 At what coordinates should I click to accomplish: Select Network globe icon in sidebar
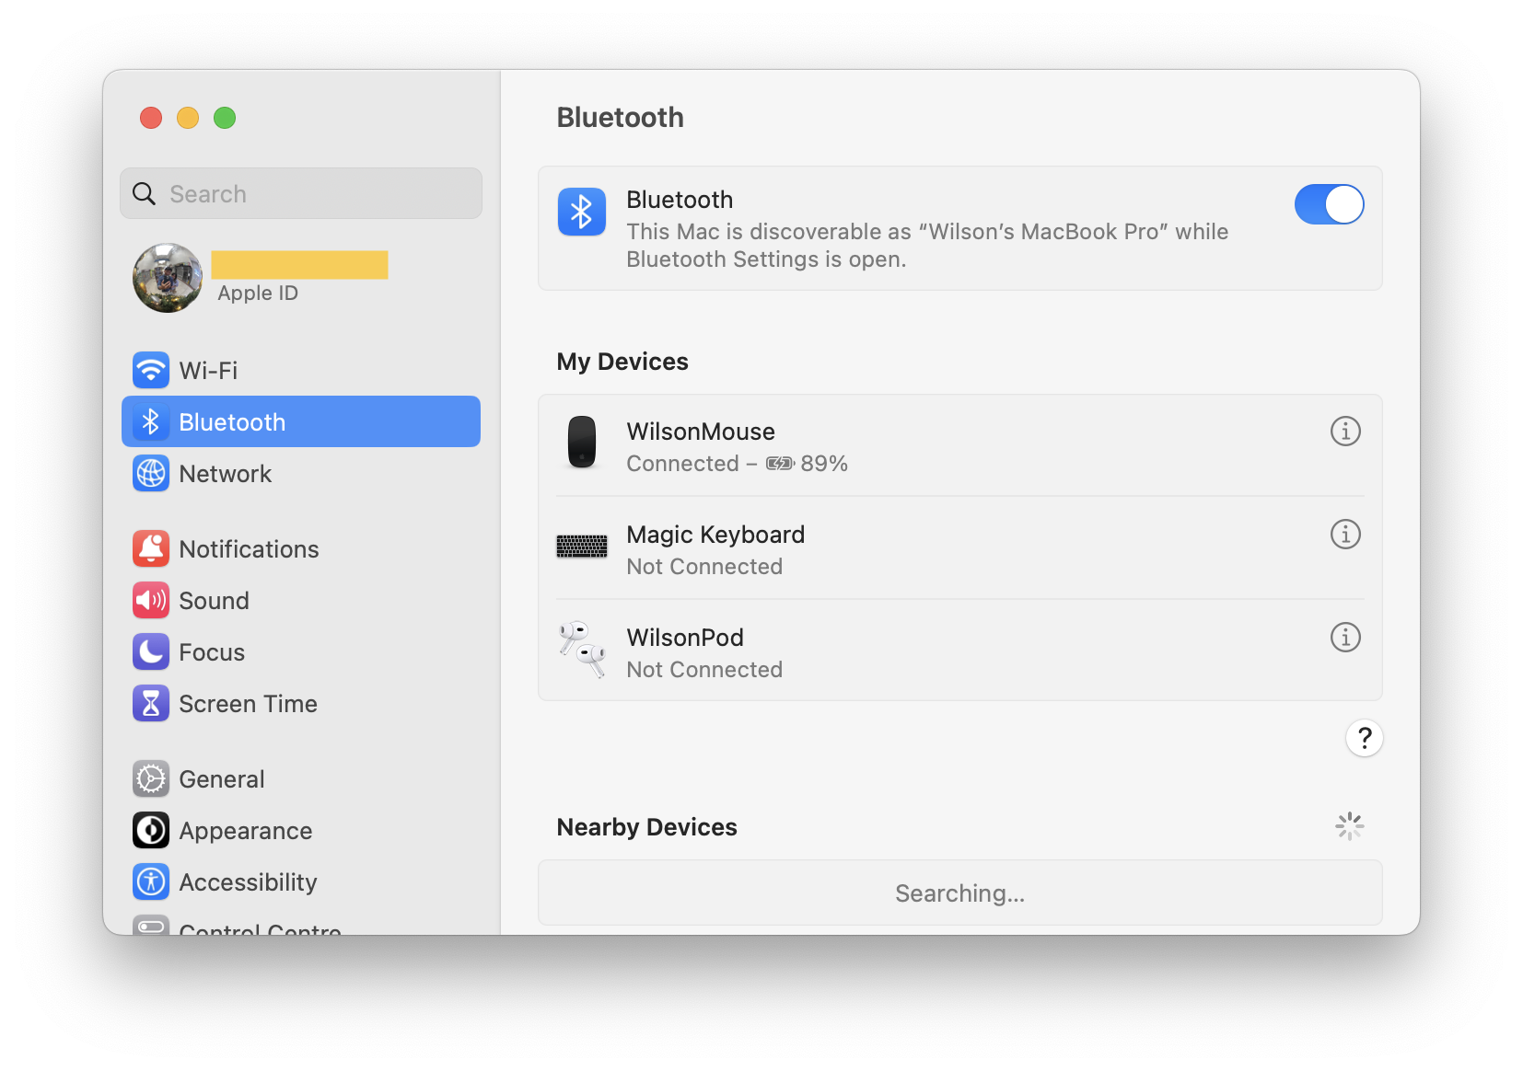tap(151, 473)
